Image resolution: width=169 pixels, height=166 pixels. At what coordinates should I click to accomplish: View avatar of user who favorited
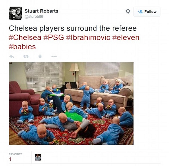[x=38, y=157]
